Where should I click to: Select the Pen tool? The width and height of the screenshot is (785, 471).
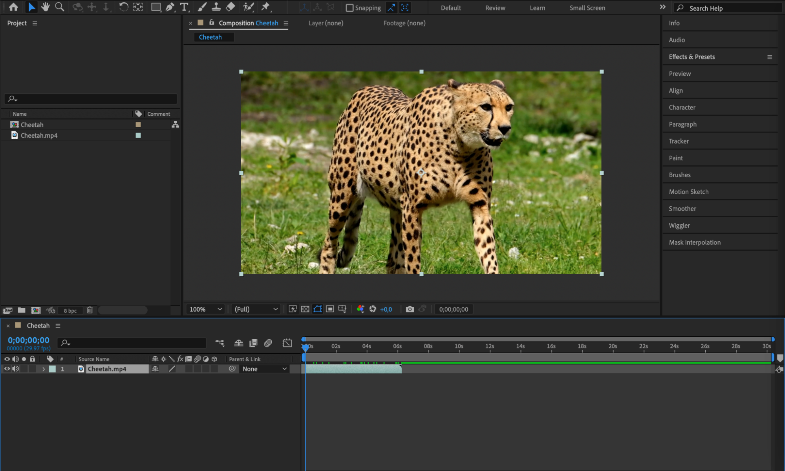(170, 7)
